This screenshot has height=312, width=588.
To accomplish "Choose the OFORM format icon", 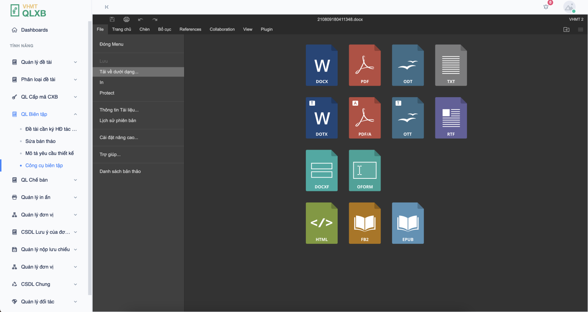I will point(365,170).
